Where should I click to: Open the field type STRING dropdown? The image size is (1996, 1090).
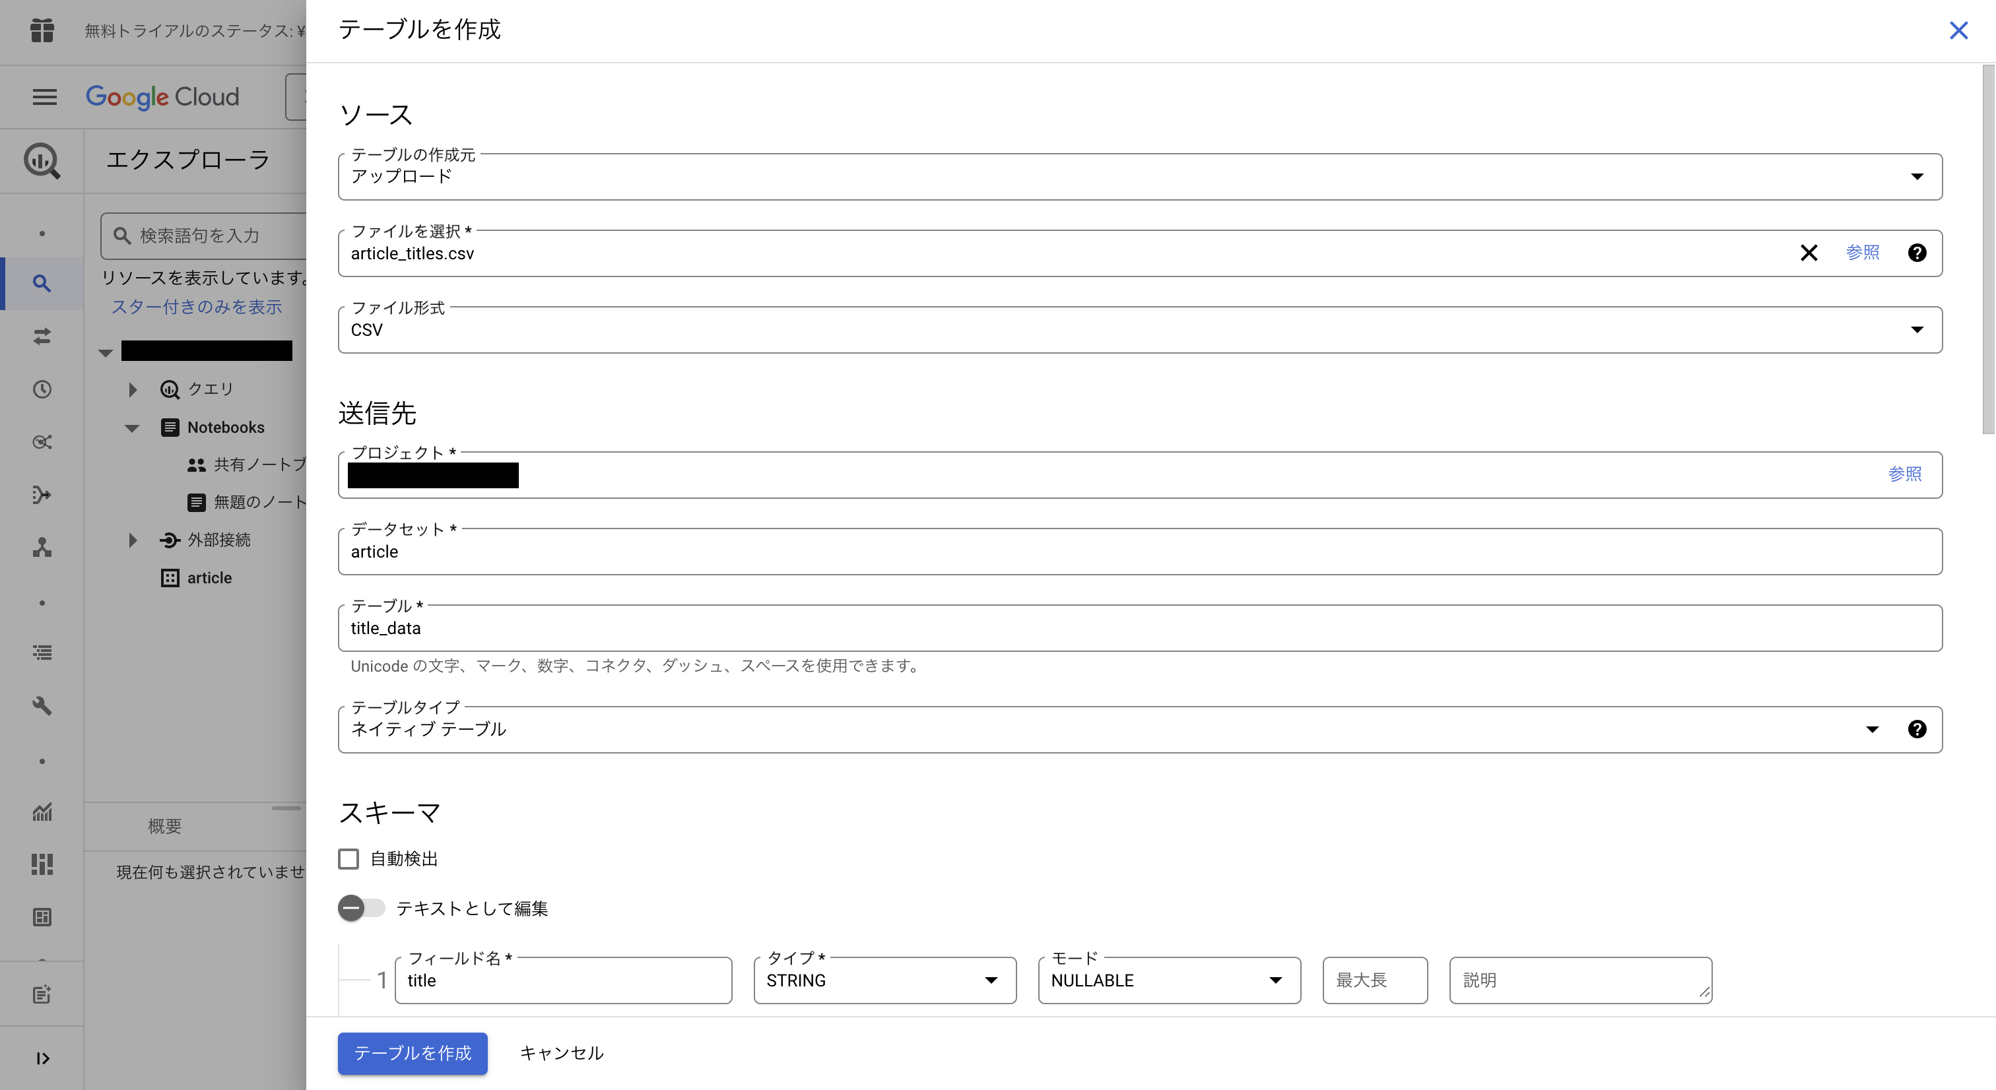(884, 980)
